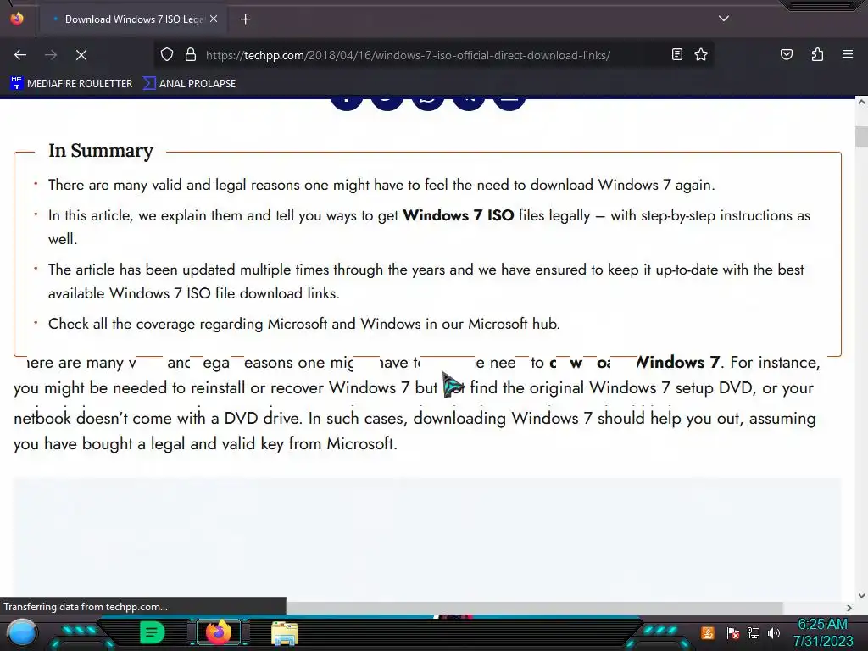Click the In Summary heading
The image size is (868, 651).
click(x=101, y=150)
